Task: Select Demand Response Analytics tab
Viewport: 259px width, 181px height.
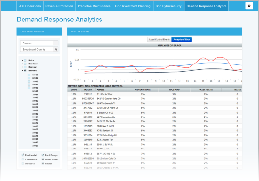Action: tap(206, 6)
